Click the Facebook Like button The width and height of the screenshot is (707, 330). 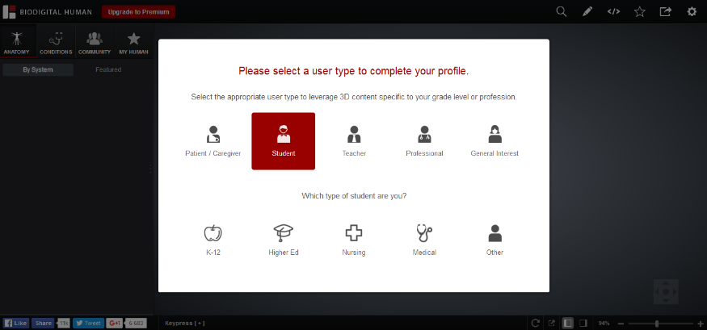pos(16,323)
